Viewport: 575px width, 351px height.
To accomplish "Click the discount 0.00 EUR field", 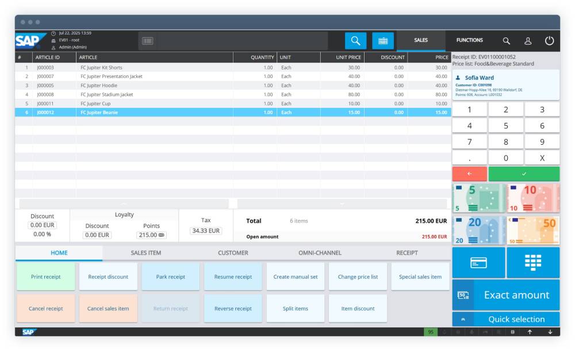I will (42, 225).
